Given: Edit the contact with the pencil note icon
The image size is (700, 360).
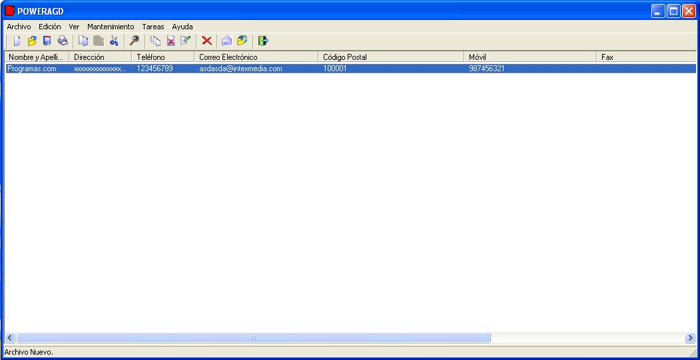Looking at the screenshot, I should click(x=185, y=41).
